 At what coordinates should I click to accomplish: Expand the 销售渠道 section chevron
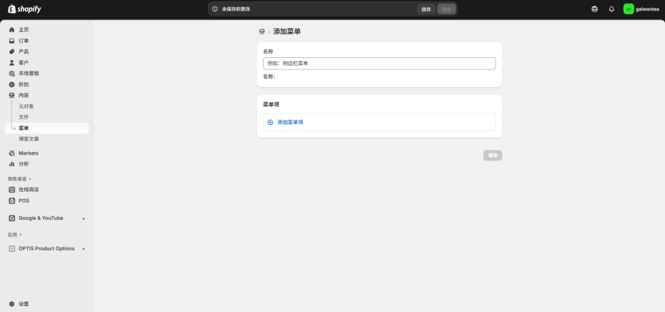click(x=30, y=179)
